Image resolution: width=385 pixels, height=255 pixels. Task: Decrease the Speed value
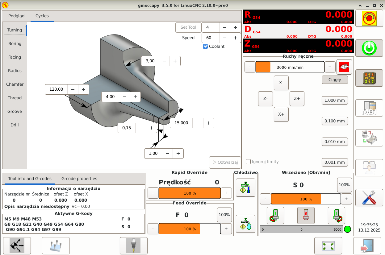(225, 38)
